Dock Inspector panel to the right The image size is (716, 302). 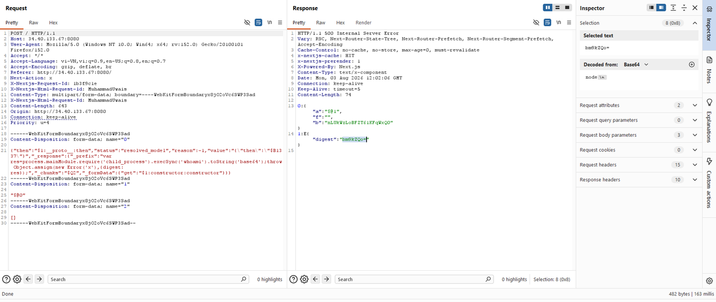click(661, 8)
